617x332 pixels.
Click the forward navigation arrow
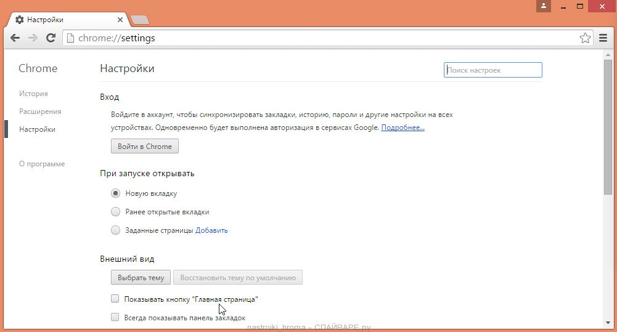point(33,38)
